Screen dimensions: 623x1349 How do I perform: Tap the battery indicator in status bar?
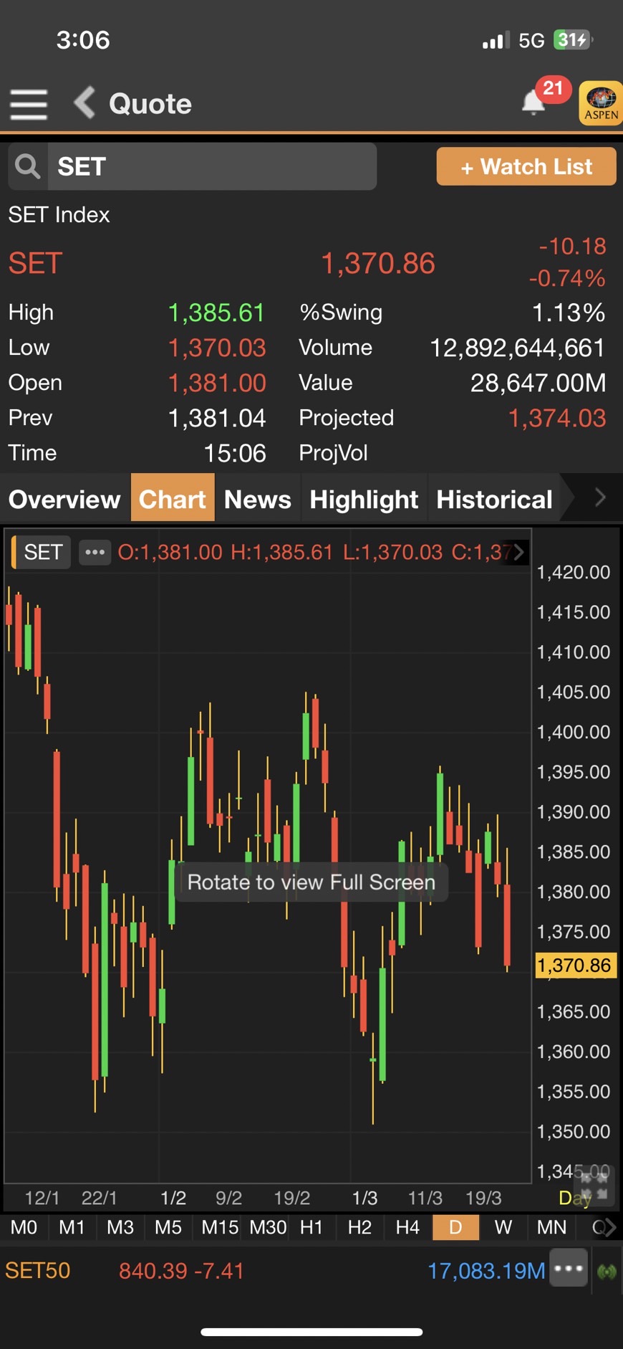pyautogui.click(x=573, y=39)
